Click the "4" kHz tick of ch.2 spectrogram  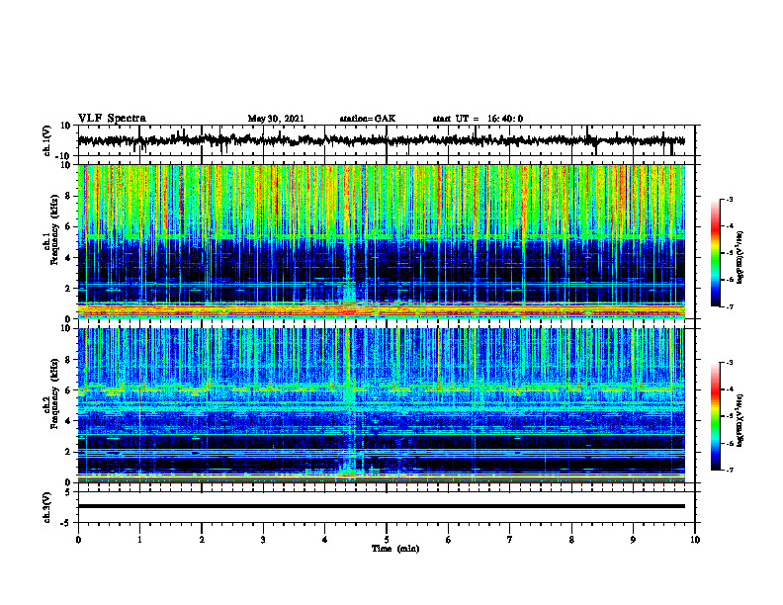coord(68,422)
